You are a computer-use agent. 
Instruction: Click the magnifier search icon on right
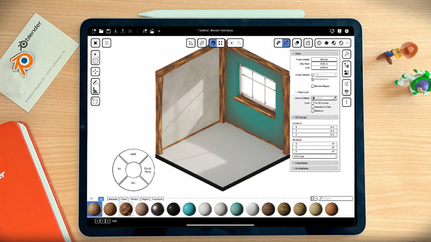346,54
